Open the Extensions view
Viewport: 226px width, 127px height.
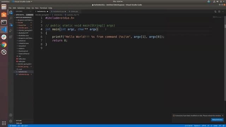tap(11, 37)
